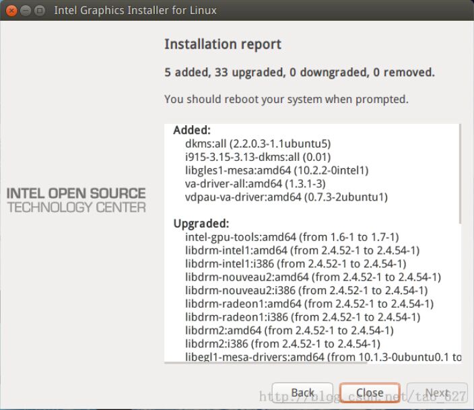Select the i915-3.15-3.13-dkms:all (0.01) entry
Screen dimensions: 474x410
coord(258,157)
